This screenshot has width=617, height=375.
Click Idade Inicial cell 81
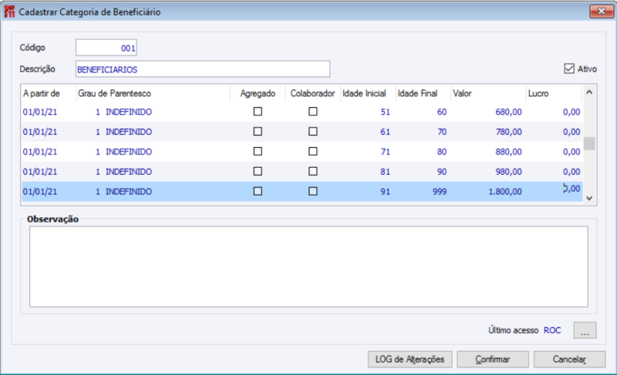(385, 172)
